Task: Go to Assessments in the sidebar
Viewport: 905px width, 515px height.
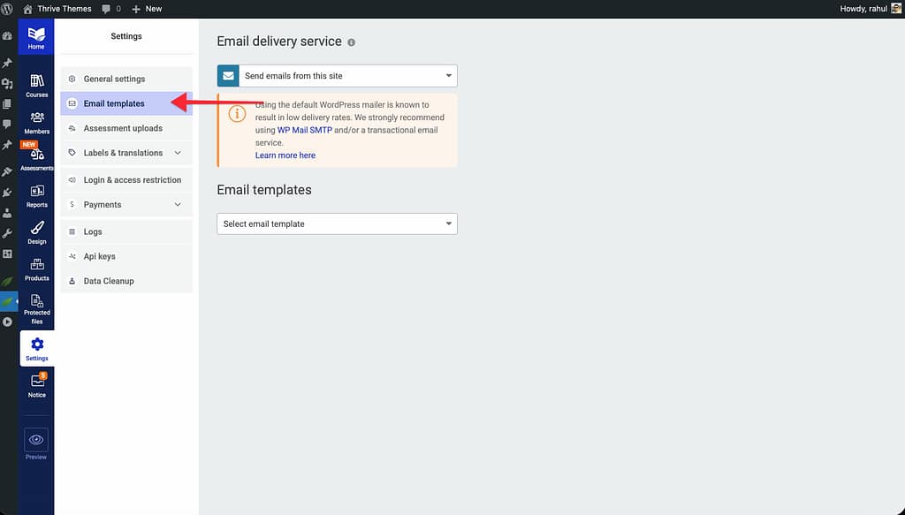Action: point(36,157)
